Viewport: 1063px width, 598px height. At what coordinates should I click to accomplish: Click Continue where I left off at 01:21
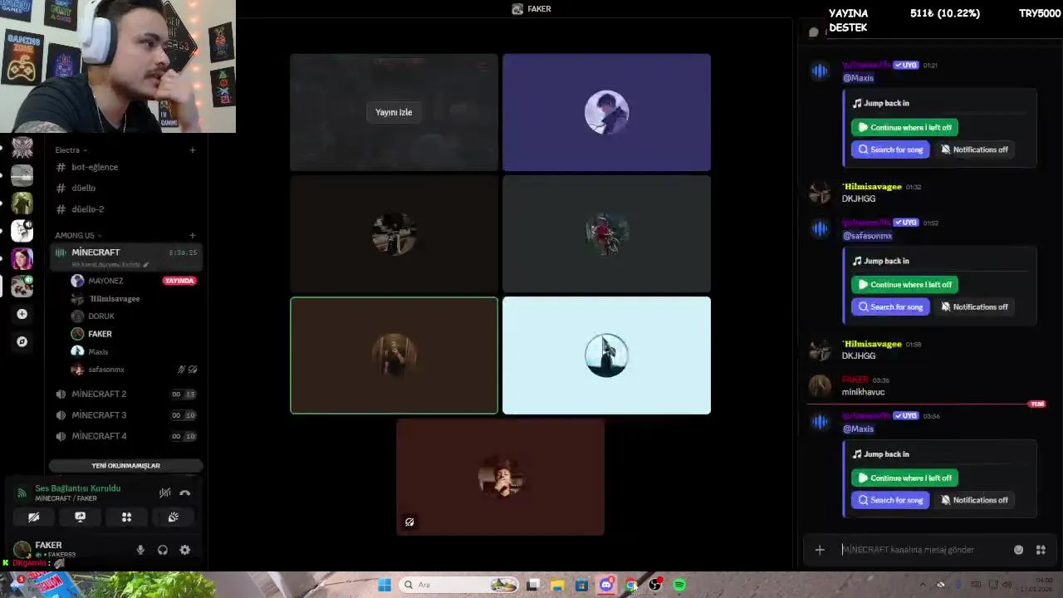[x=904, y=127]
